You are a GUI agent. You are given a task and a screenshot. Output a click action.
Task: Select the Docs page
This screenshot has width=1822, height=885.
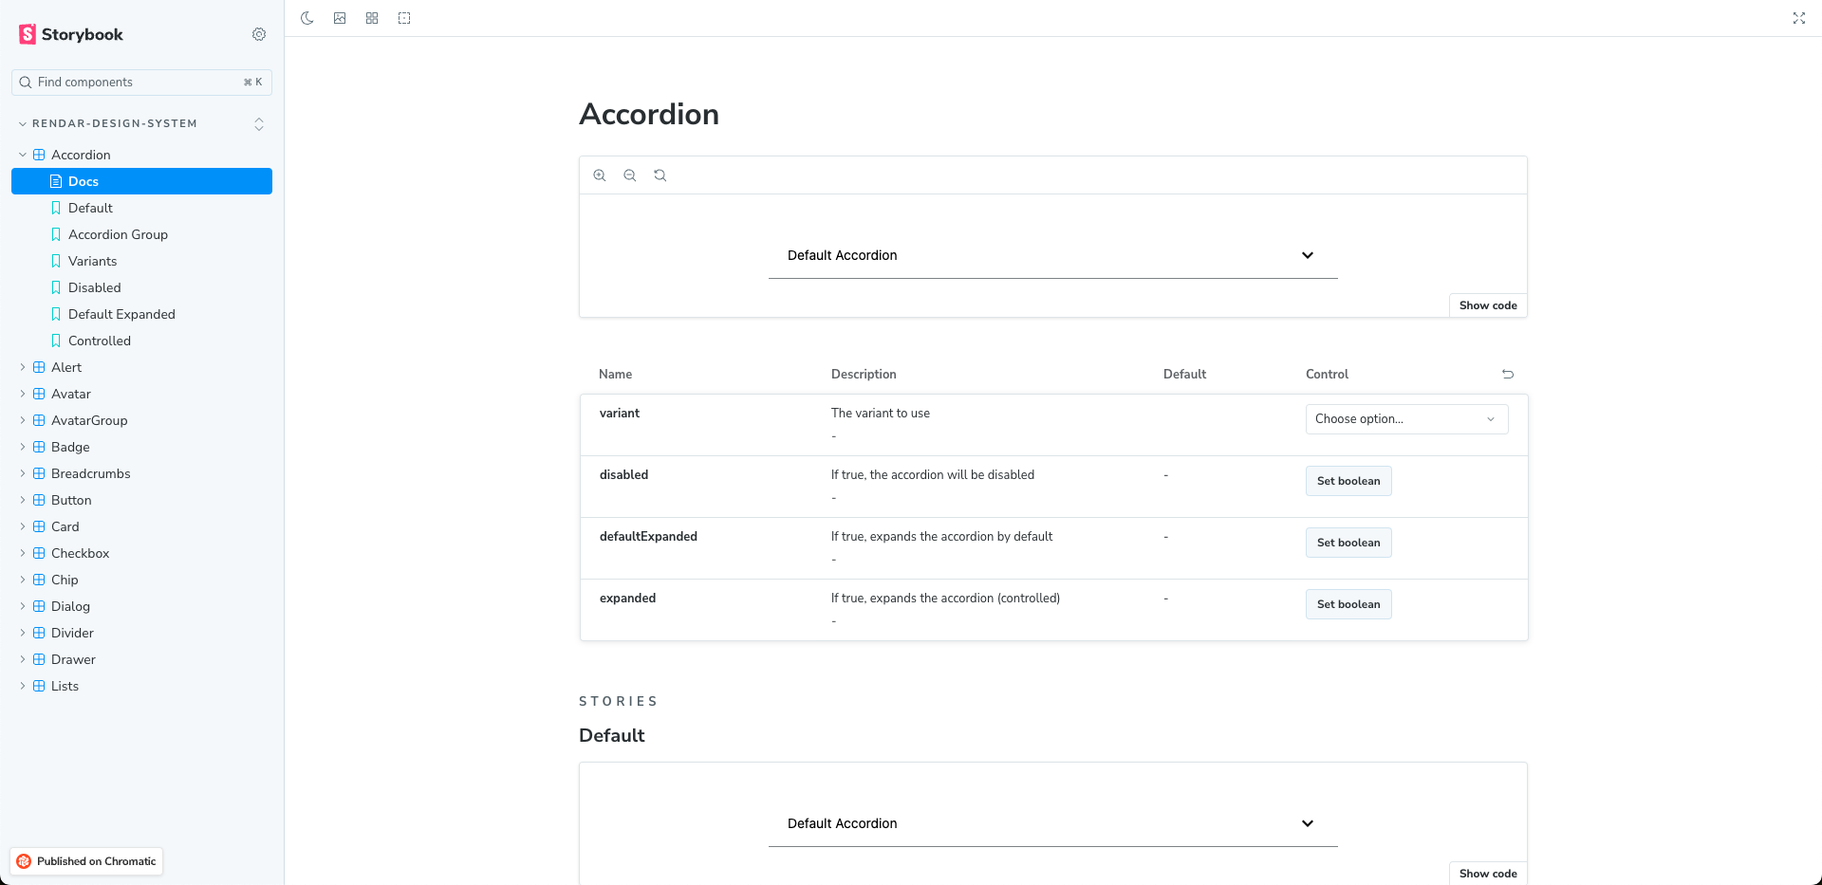click(x=141, y=181)
